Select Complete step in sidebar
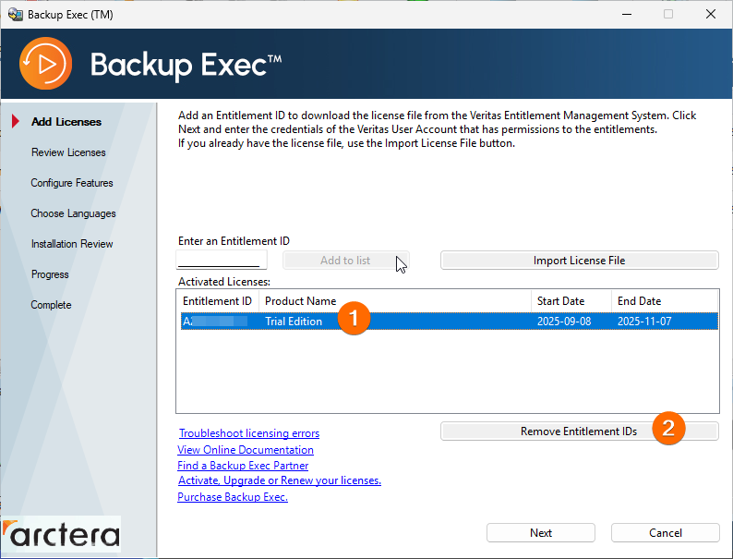The width and height of the screenshot is (733, 559). [51, 305]
